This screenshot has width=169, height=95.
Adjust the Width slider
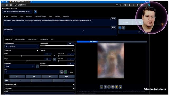tap(28, 56)
